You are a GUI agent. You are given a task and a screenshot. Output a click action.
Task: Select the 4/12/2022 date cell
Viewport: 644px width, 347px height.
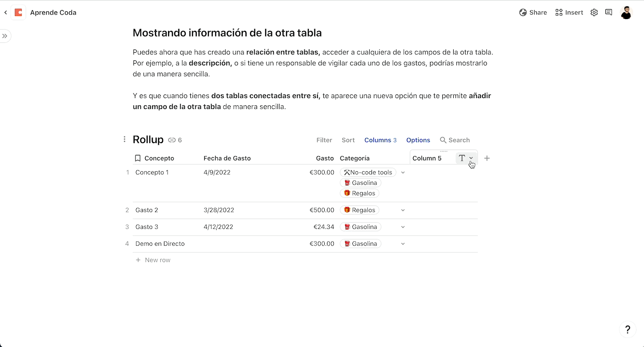pos(218,227)
